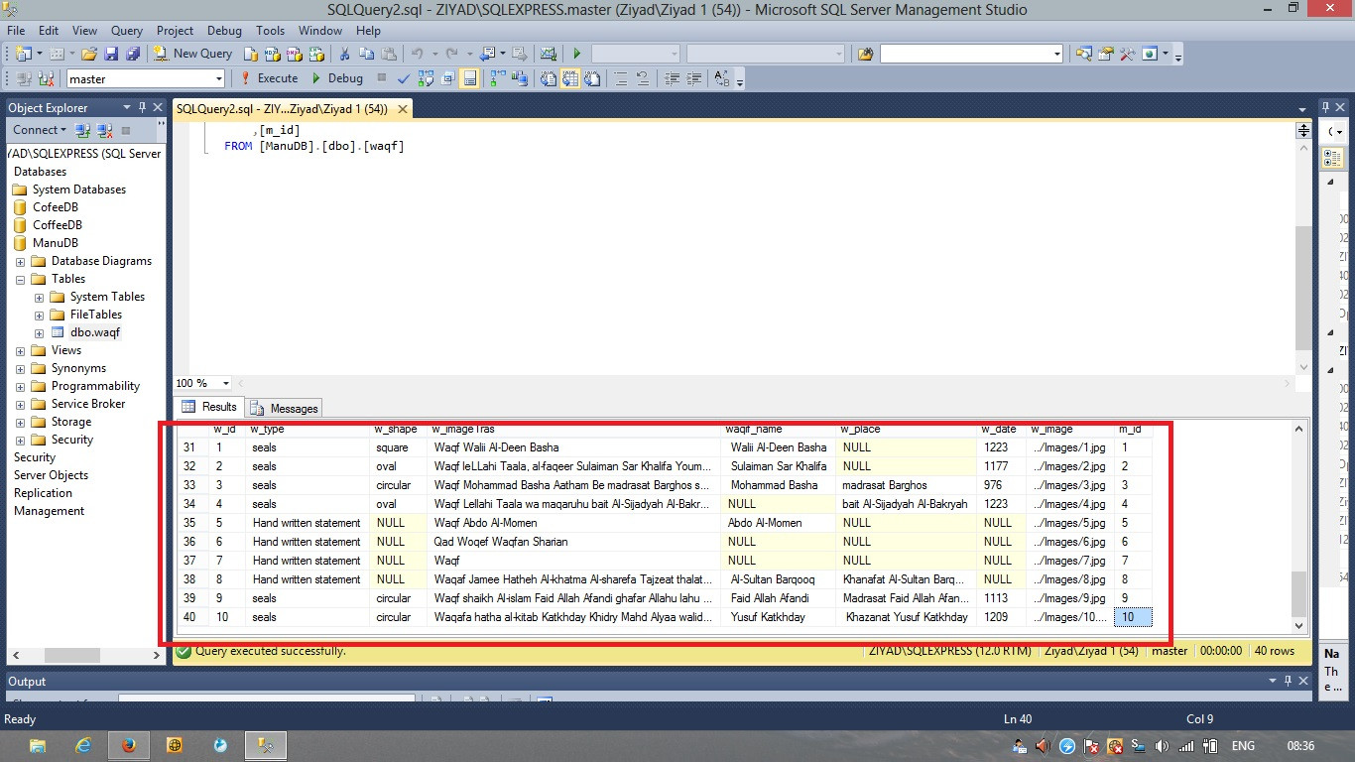1355x762 pixels.
Task: Open the 100 % zoom dropdown
Action: (226, 383)
